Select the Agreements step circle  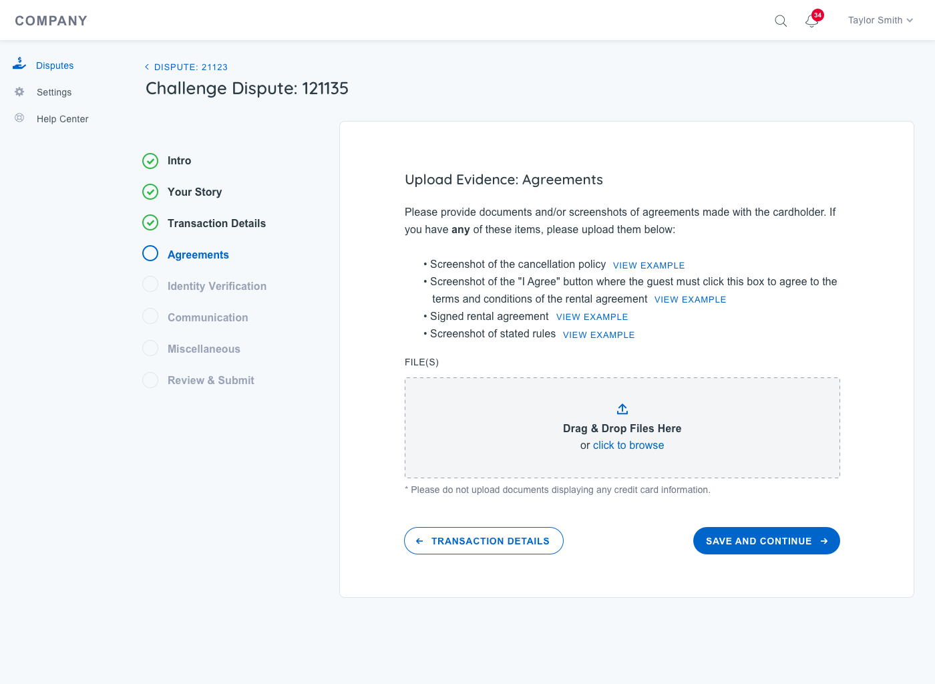pyautogui.click(x=150, y=254)
